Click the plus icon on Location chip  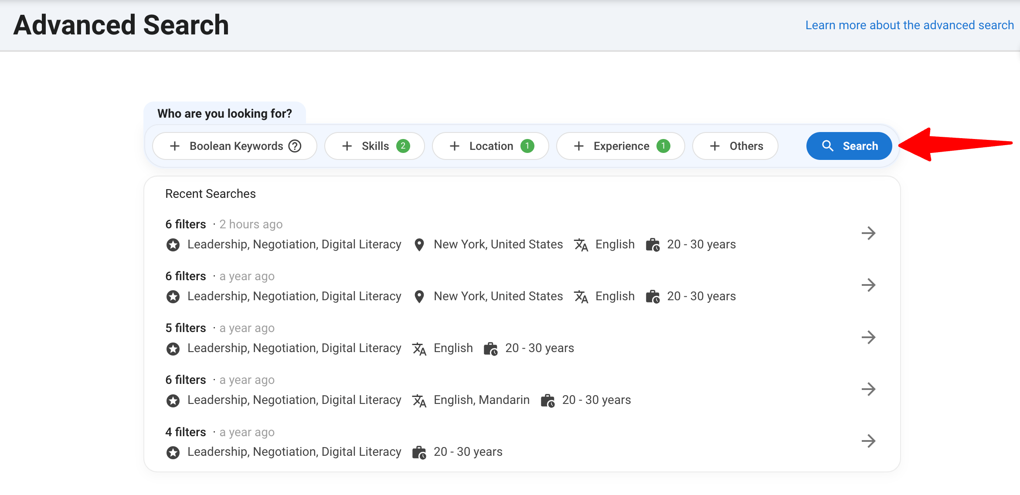click(x=455, y=146)
